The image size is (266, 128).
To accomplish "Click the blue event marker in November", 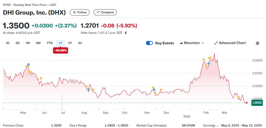I will pyautogui.click(x=154, y=90).
